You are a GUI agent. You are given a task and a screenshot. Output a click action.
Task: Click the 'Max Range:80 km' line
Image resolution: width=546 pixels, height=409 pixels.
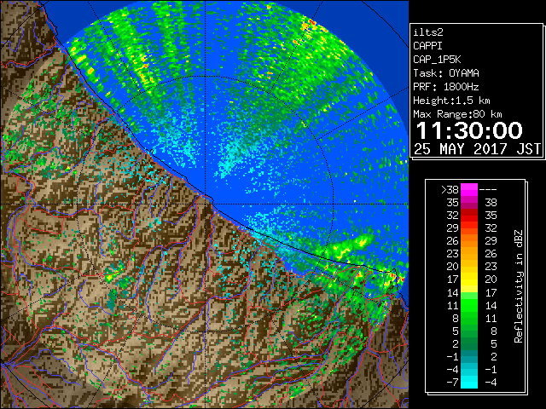(x=457, y=114)
